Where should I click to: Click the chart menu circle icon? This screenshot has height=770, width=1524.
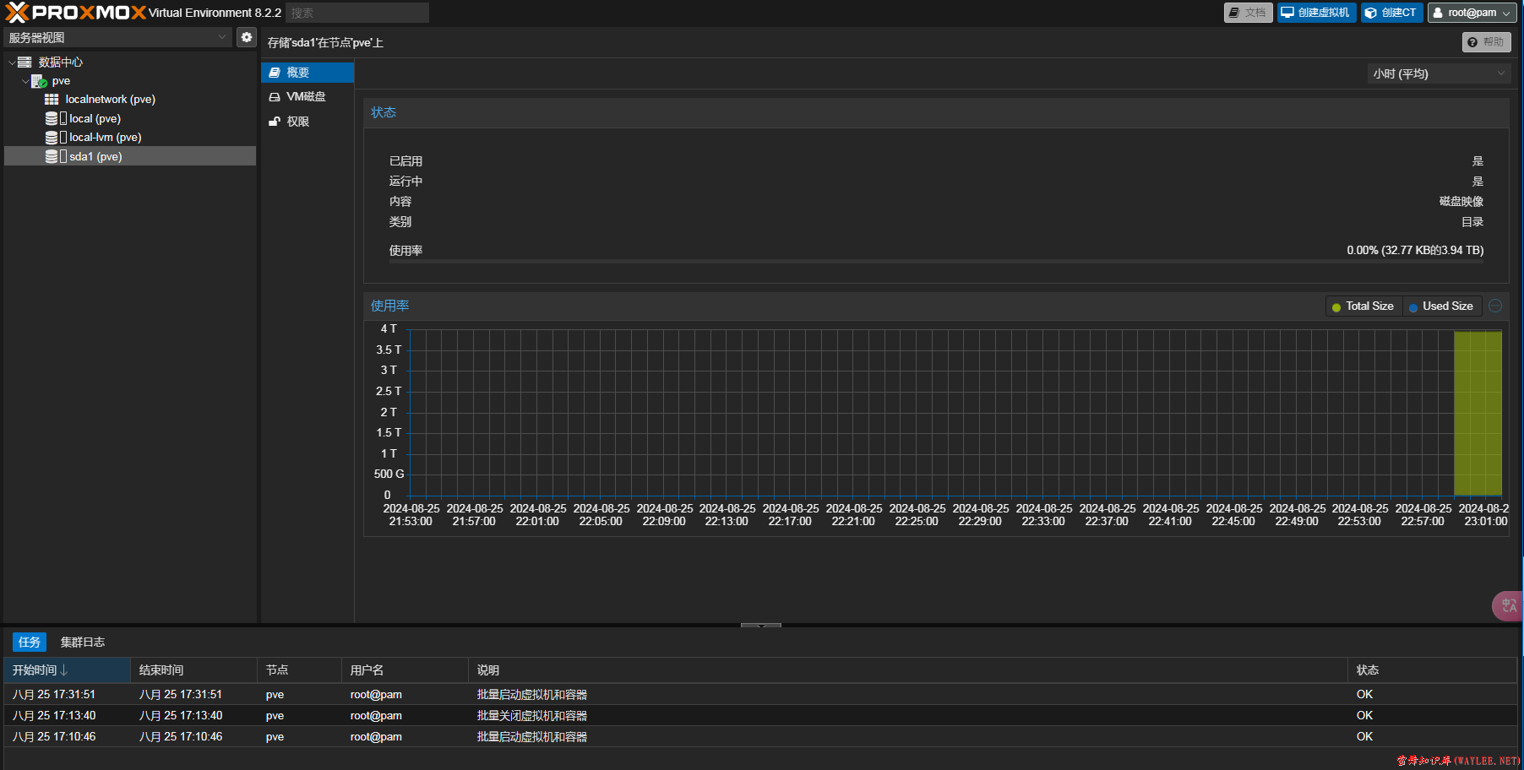(1495, 306)
